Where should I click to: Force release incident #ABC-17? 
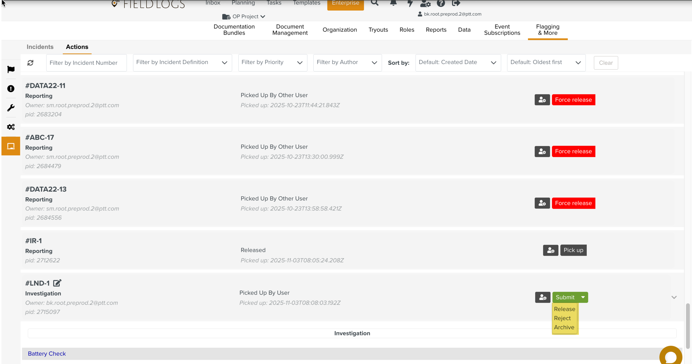tap(573, 151)
